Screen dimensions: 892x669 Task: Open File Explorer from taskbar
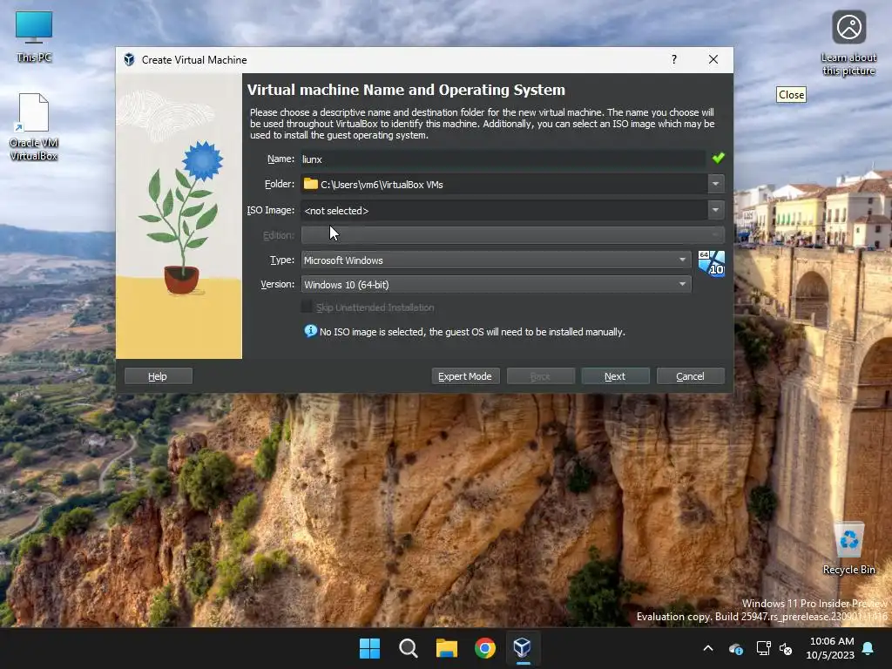point(447,648)
